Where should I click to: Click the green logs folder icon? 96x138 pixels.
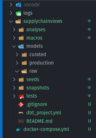coord(18,13)
